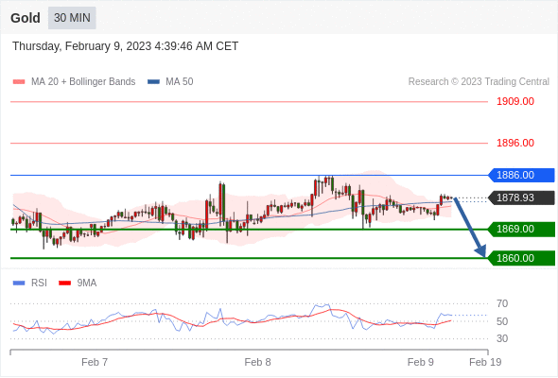558x378 pixels.
Task: Click the Feb 8 date axis label
Action: 257,362
